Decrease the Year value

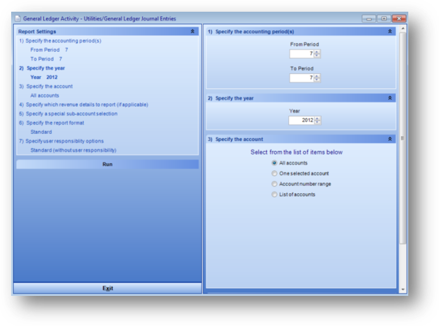point(317,122)
